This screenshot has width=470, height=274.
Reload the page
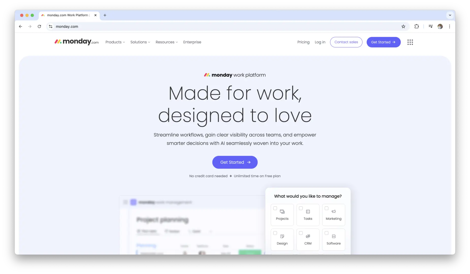39,26
